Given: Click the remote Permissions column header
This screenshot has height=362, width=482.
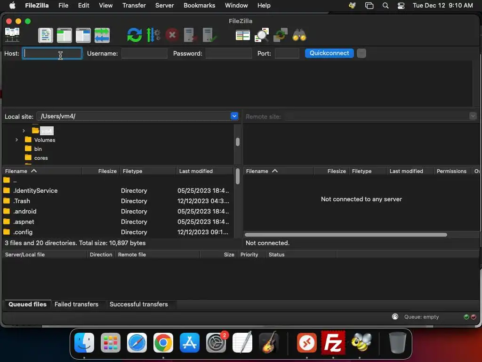Looking at the screenshot, I should [x=451, y=171].
